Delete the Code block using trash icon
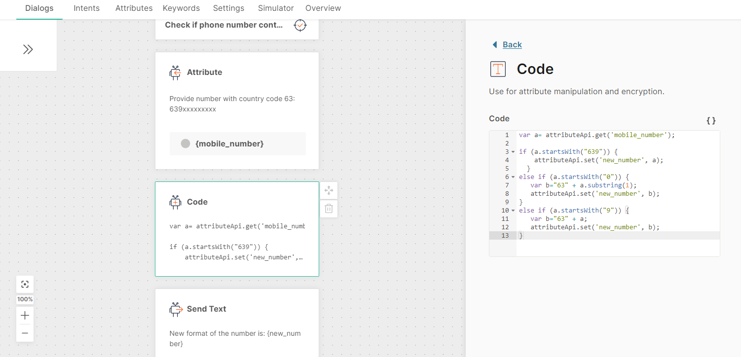This screenshot has height=357, width=741. pos(329,209)
